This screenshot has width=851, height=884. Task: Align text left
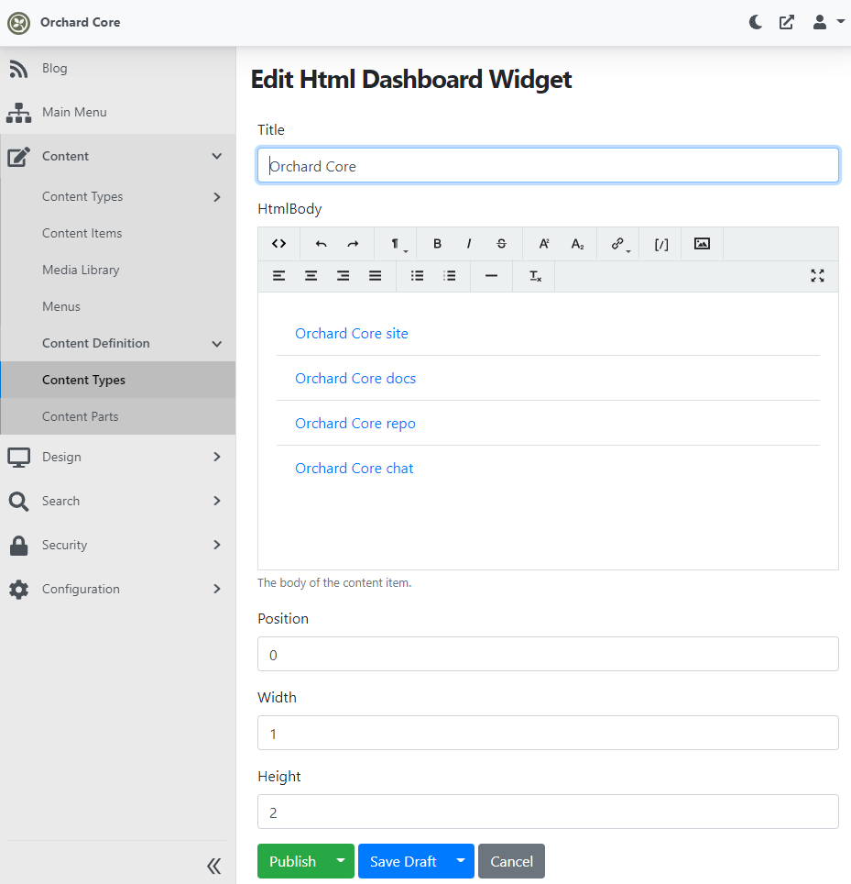point(278,276)
